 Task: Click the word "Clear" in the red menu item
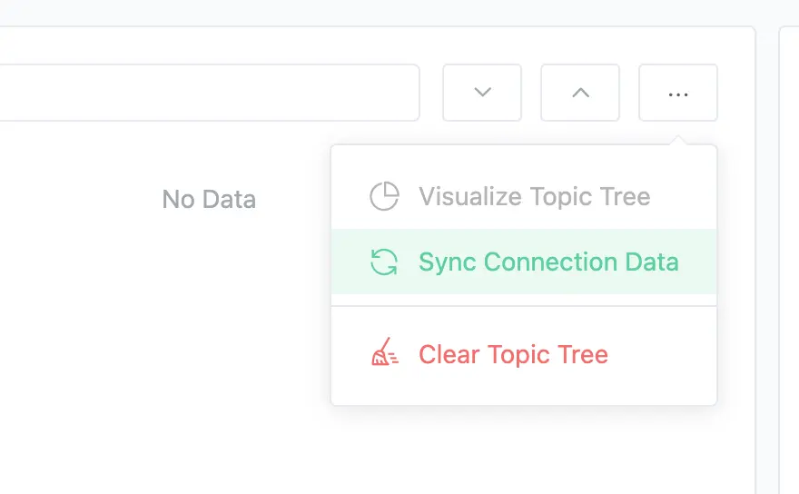(449, 354)
